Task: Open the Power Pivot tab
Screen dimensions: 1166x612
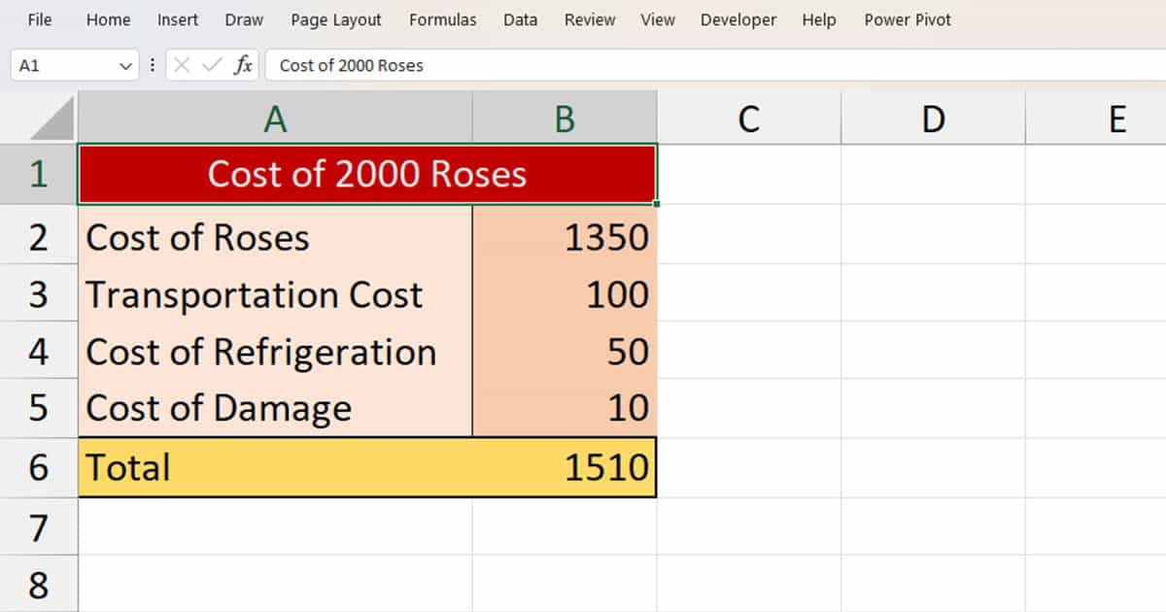Action: (x=907, y=19)
